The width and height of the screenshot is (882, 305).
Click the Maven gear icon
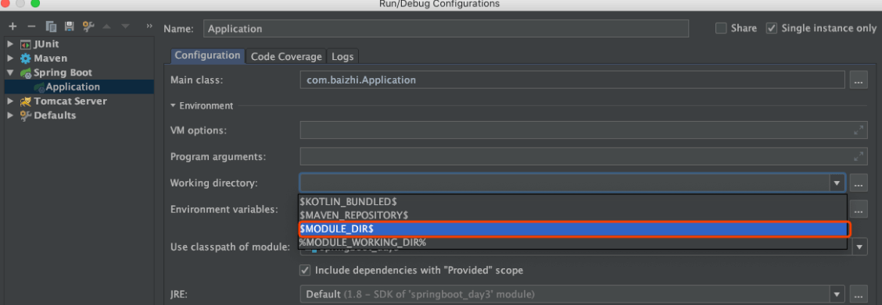click(25, 59)
